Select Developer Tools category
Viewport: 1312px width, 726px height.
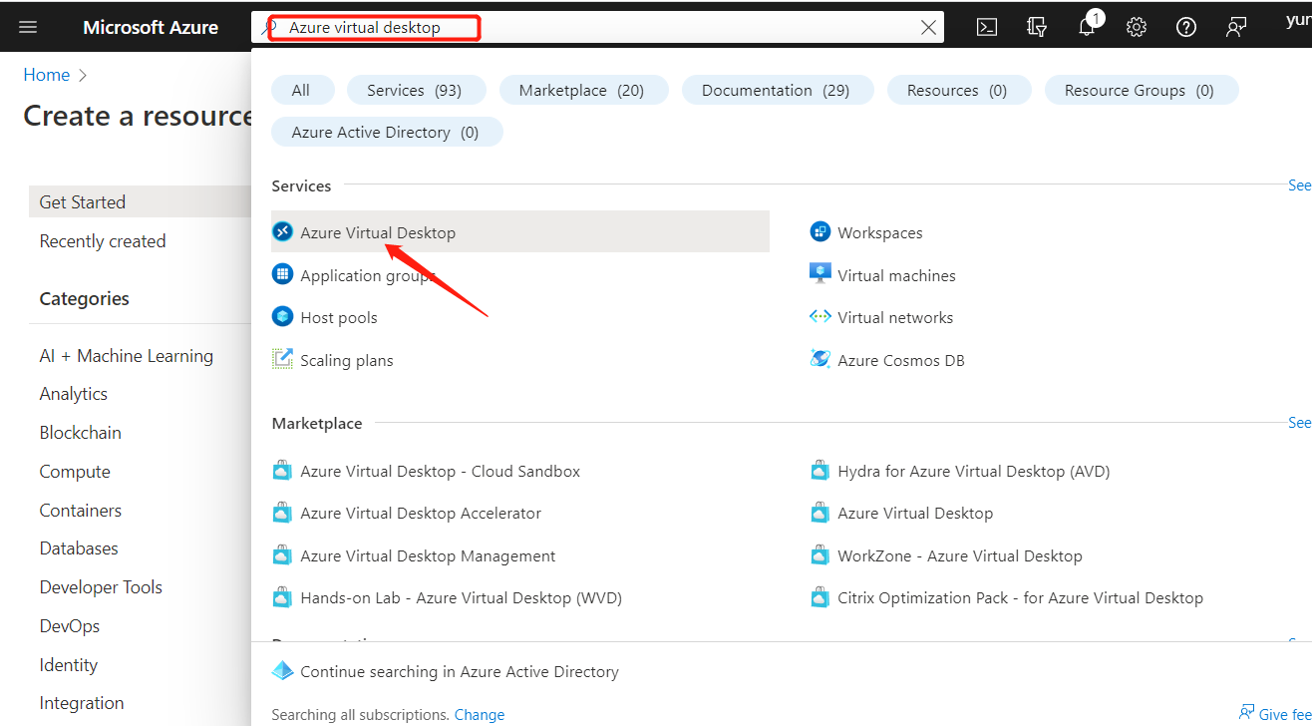[x=101, y=586]
